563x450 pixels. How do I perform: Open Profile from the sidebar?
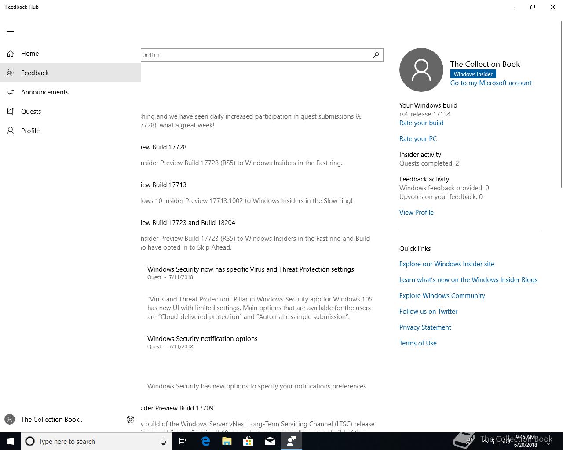point(70,131)
